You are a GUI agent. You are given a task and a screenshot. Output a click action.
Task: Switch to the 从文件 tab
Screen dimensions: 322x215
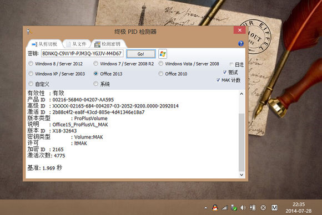77,44
